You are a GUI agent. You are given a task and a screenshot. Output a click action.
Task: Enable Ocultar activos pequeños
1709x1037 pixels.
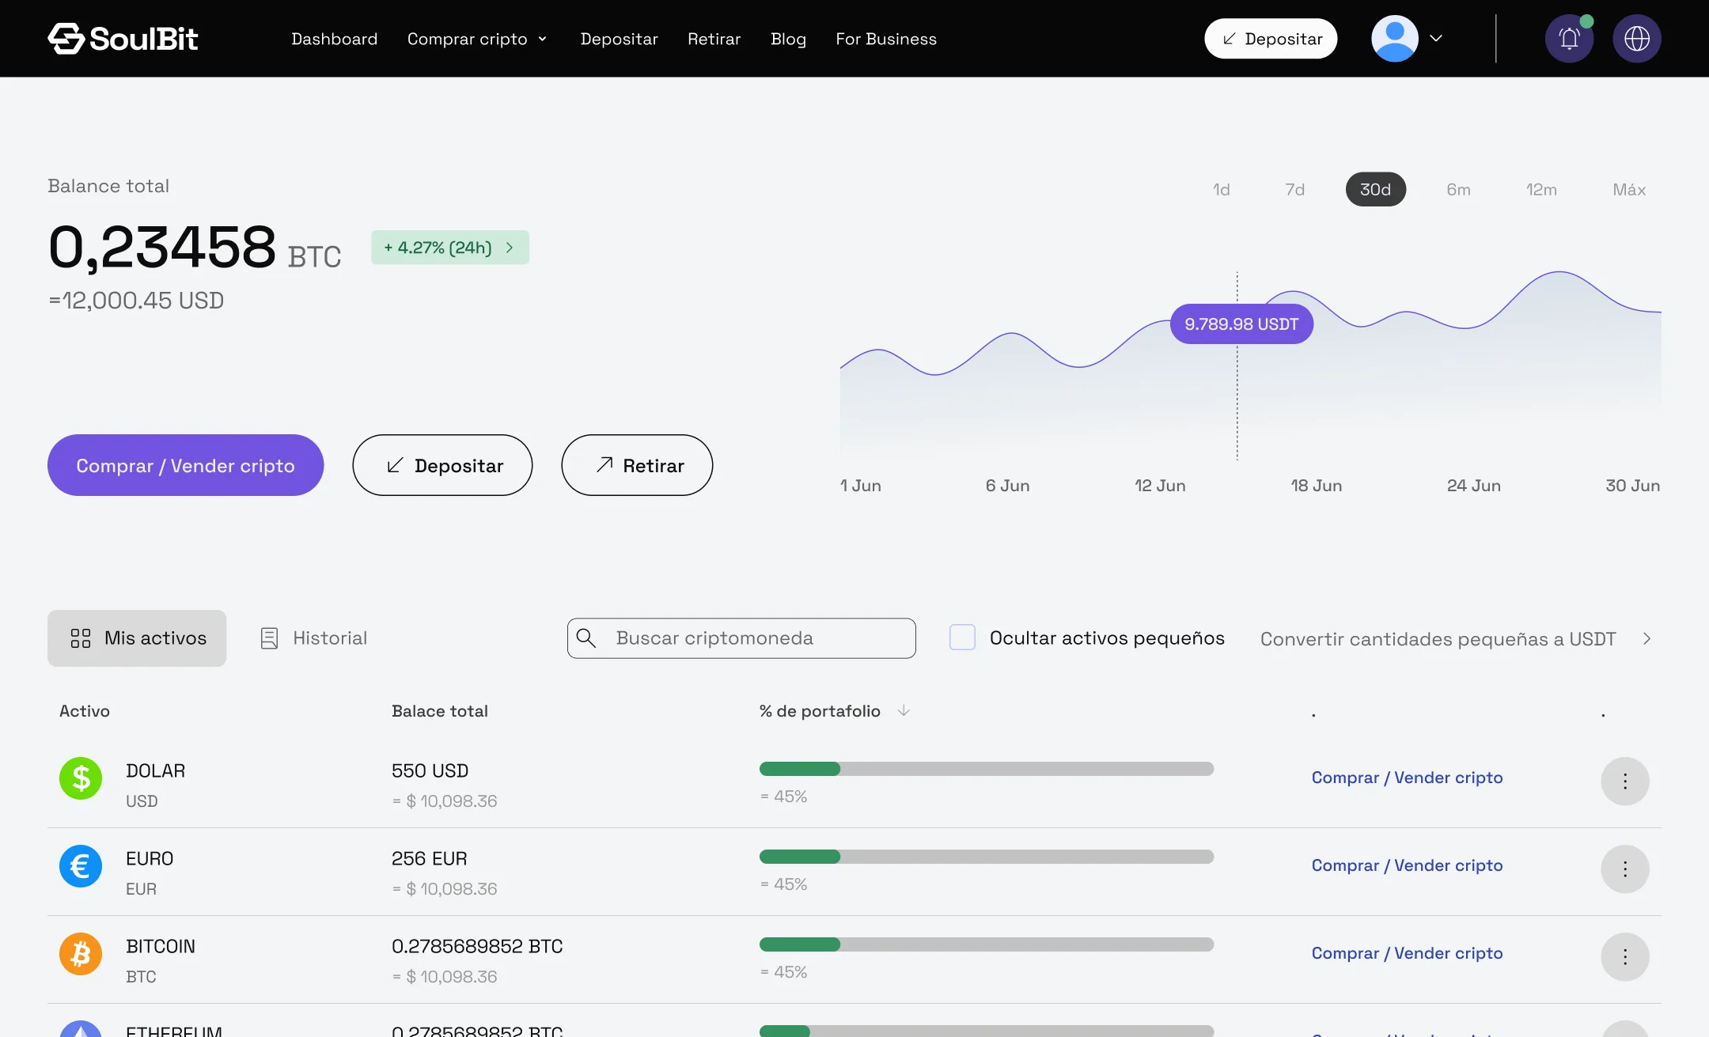pyautogui.click(x=962, y=636)
